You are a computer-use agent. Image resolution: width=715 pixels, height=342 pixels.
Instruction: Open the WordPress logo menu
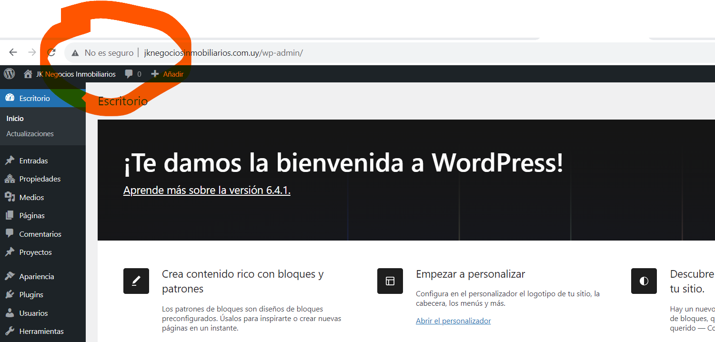pos(10,74)
